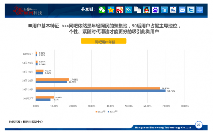Share to QQ penguin icon
The height and width of the screenshot is (132, 213).
[x=146, y=10]
